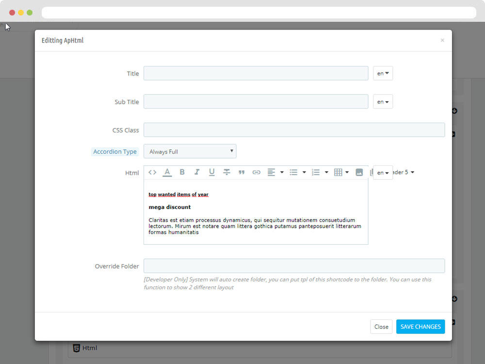The image size is (485, 364).
Task: Click the Html widget icon behind dialog
Action: [77, 348]
